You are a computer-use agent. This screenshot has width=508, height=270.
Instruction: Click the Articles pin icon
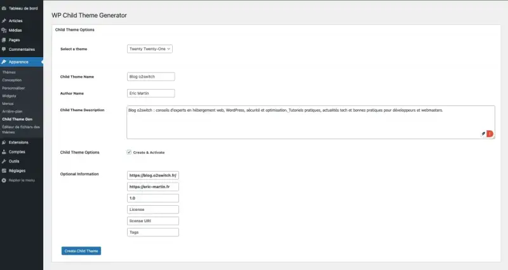coord(4,21)
